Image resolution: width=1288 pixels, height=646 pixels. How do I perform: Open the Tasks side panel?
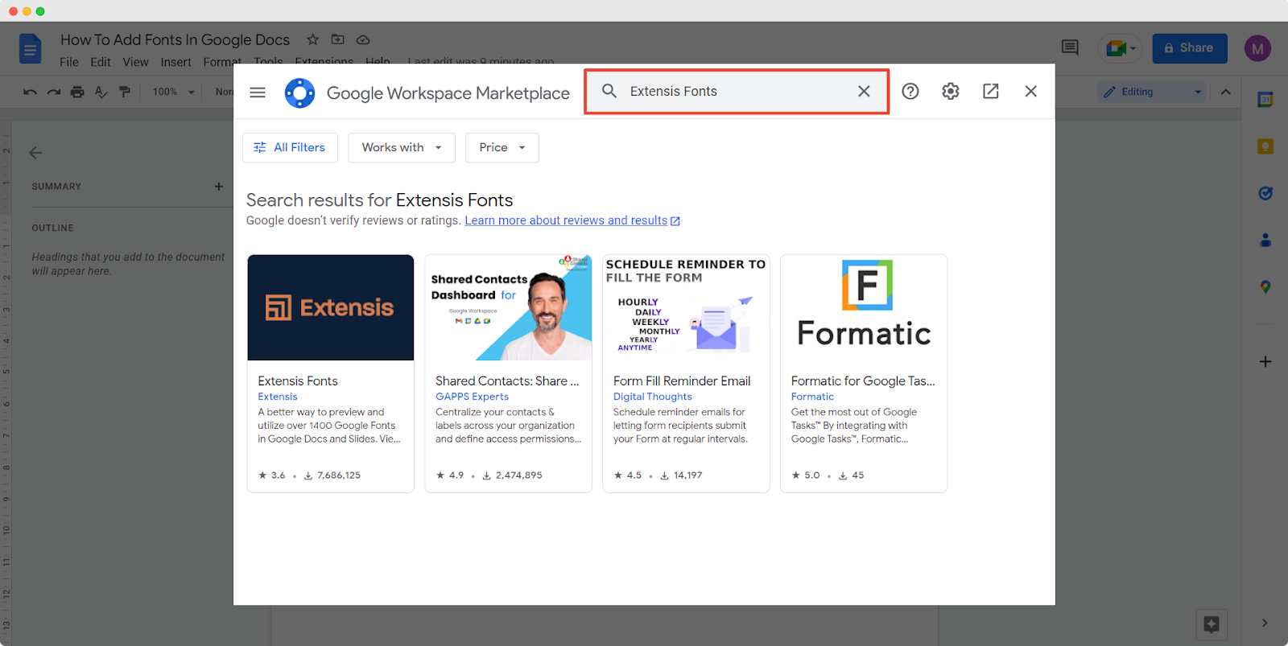(x=1265, y=193)
